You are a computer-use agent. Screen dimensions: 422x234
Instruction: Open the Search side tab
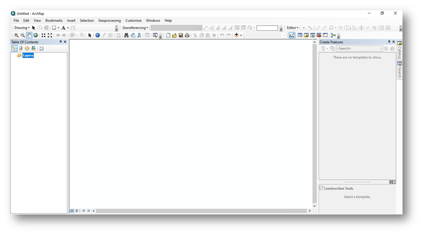tap(400, 70)
